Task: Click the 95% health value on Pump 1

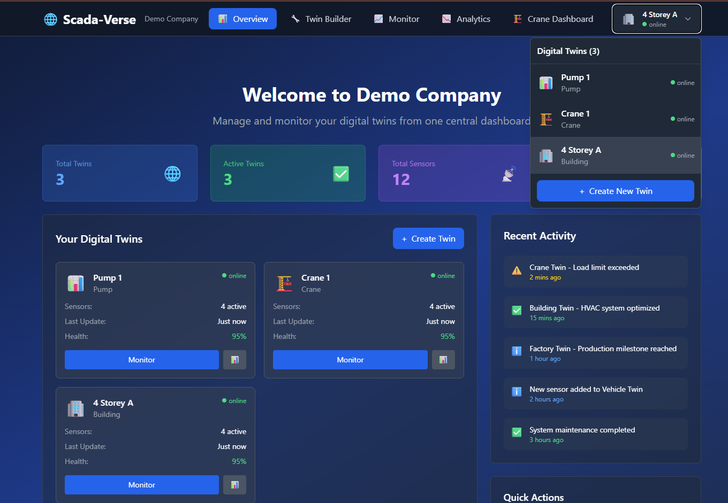Action: 239,336
